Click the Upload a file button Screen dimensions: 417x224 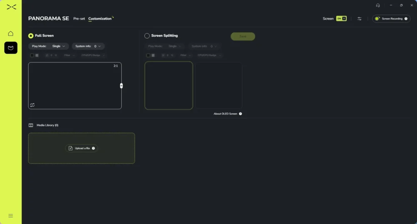(x=81, y=148)
